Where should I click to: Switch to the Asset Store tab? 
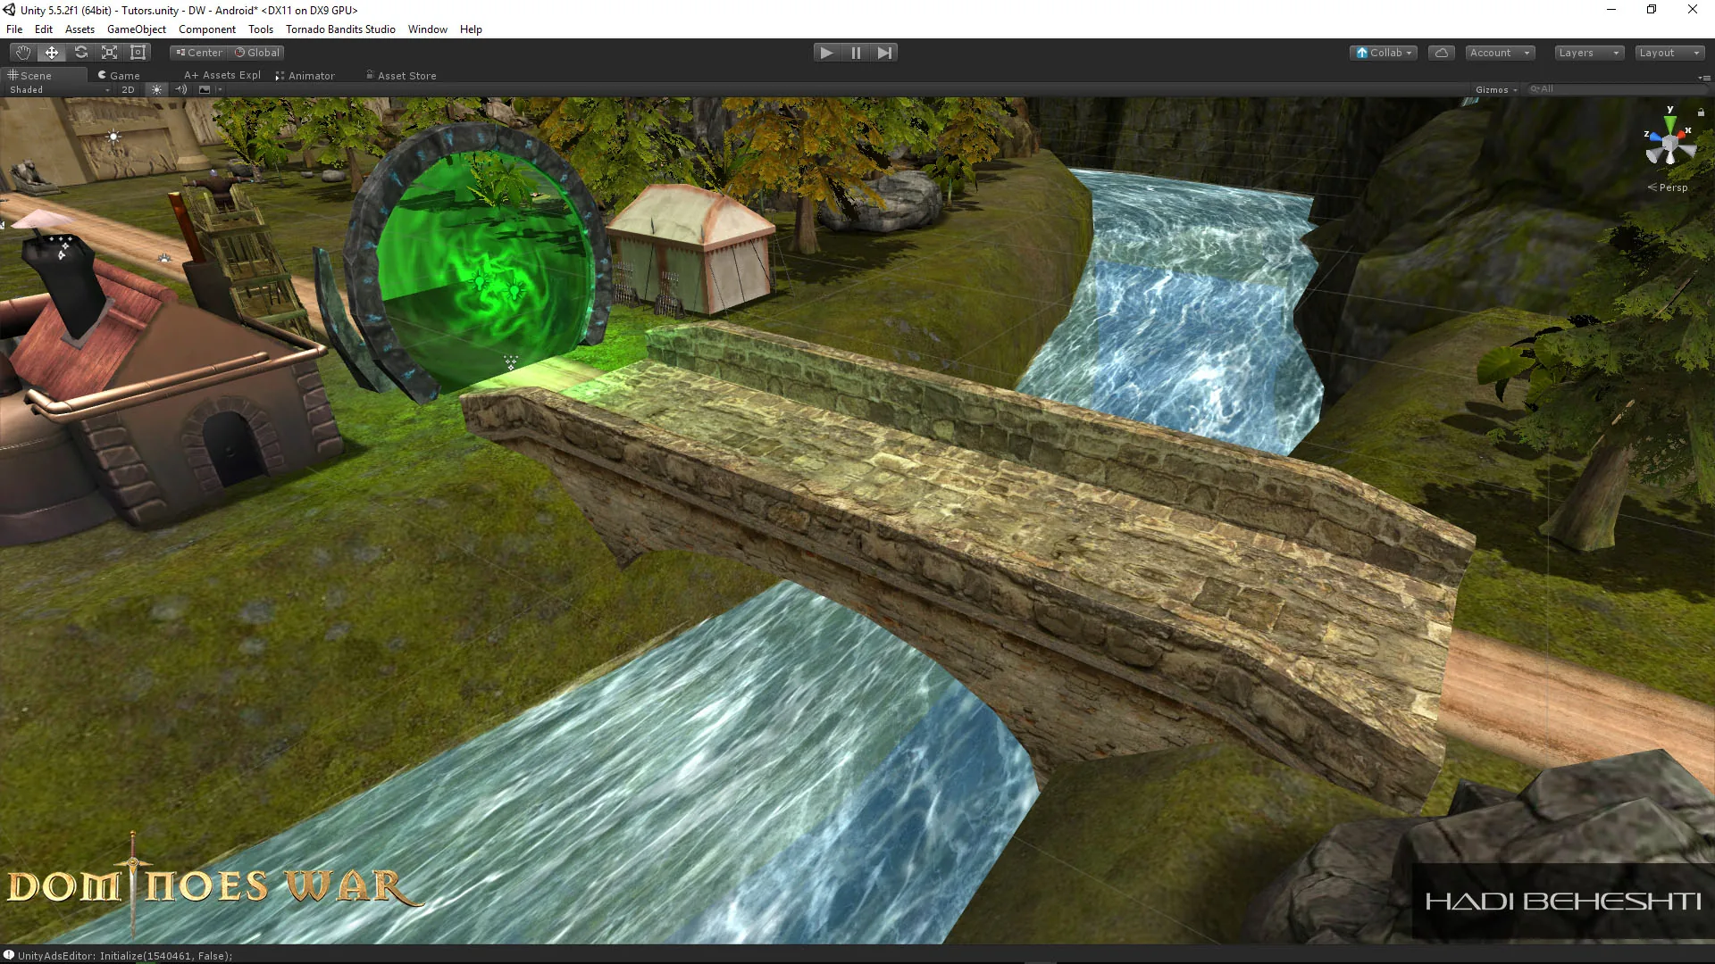click(401, 76)
